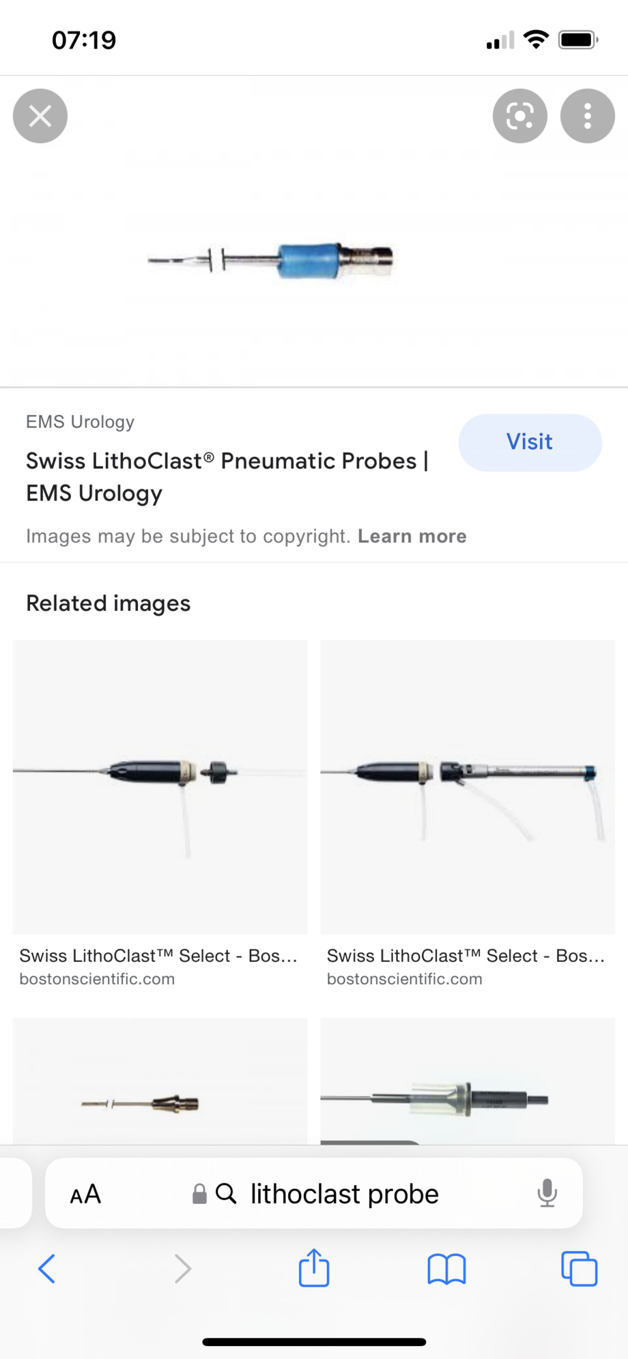
Task: Open Swiss LithoClast Pneumatic Probes title link
Action: click(x=227, y=476)
